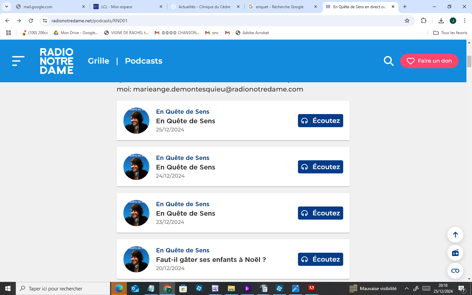Open File Explorer from the taskbar

pyautogui.click(x=231, y=288)
